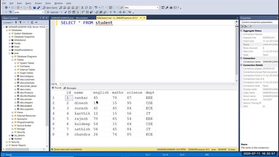The image size is (279, 157).
Task: Click the Cut scissors icon
Action: pyautogui.click(x=82, y=8)
